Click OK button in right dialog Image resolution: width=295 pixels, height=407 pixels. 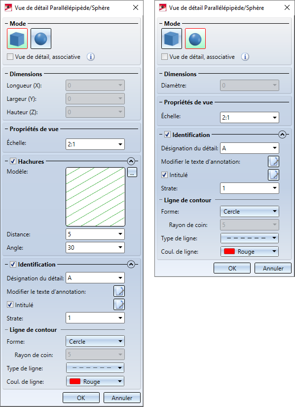click(x=232, y=268)
